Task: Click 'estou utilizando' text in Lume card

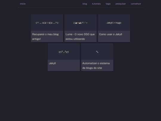Action: tap(75, 39)
